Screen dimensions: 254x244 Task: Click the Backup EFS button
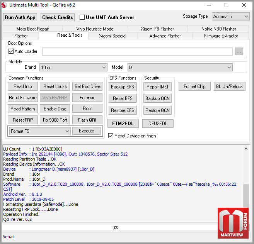tap(123, 87)
